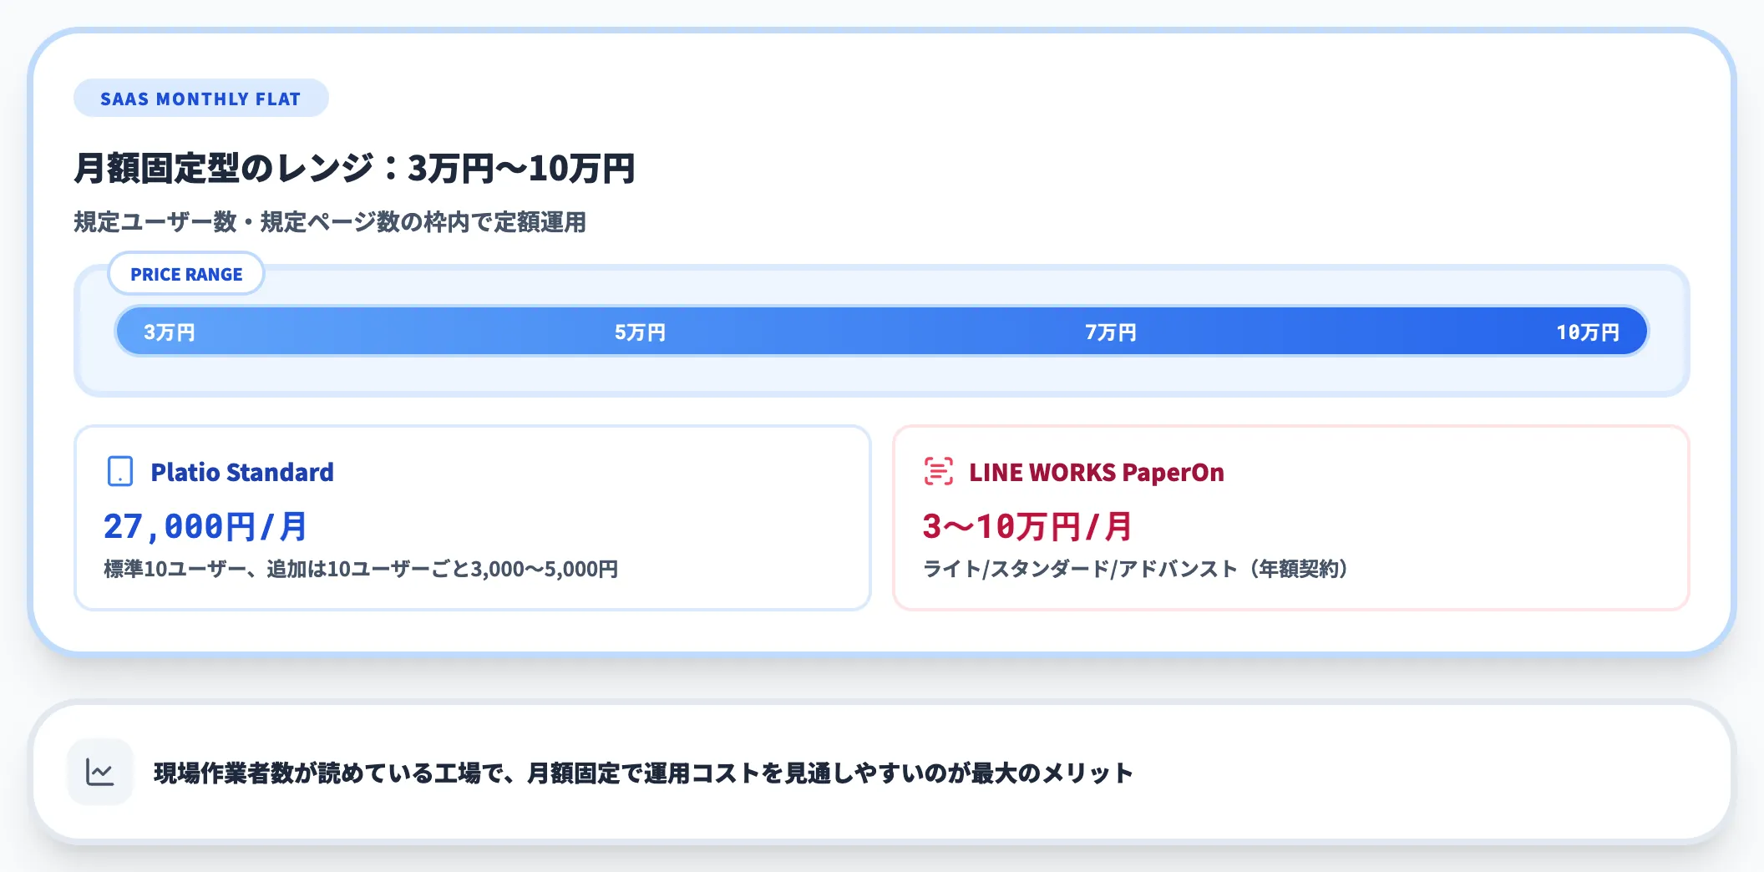This screenshot has height=872, width=1764.
Task: Click the 3万円 mark on price bar
Action: 170,332
